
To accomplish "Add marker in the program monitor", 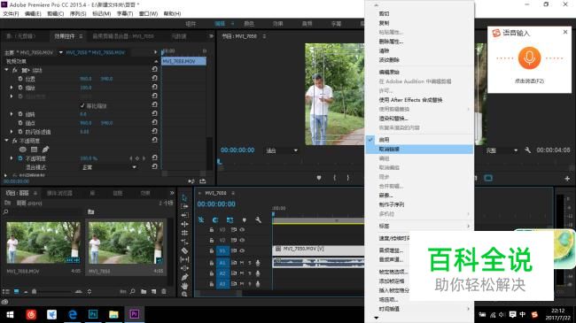I will [319, 178].
